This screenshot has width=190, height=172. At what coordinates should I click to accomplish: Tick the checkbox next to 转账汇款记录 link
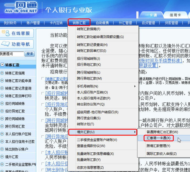(x=43, y=78)
